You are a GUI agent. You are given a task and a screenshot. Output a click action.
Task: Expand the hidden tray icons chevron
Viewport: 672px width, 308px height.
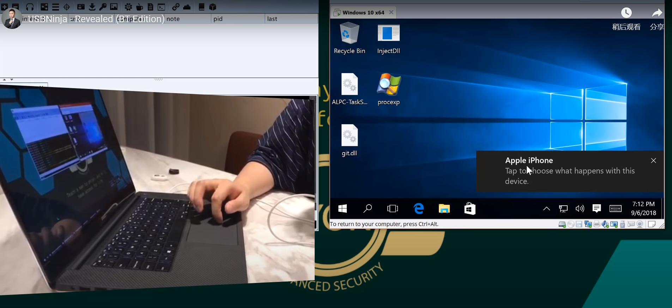[x=546, y=209]
